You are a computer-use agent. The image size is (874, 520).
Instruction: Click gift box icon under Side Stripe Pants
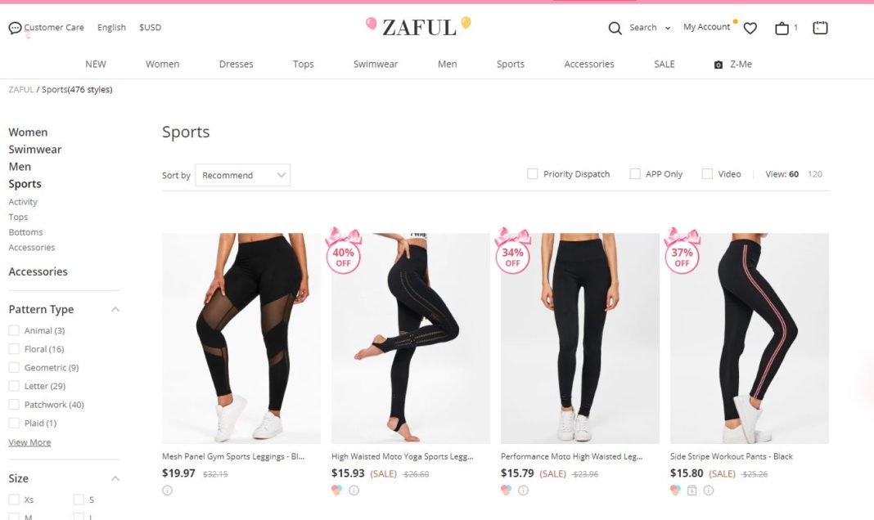click(x=692, y=490)
